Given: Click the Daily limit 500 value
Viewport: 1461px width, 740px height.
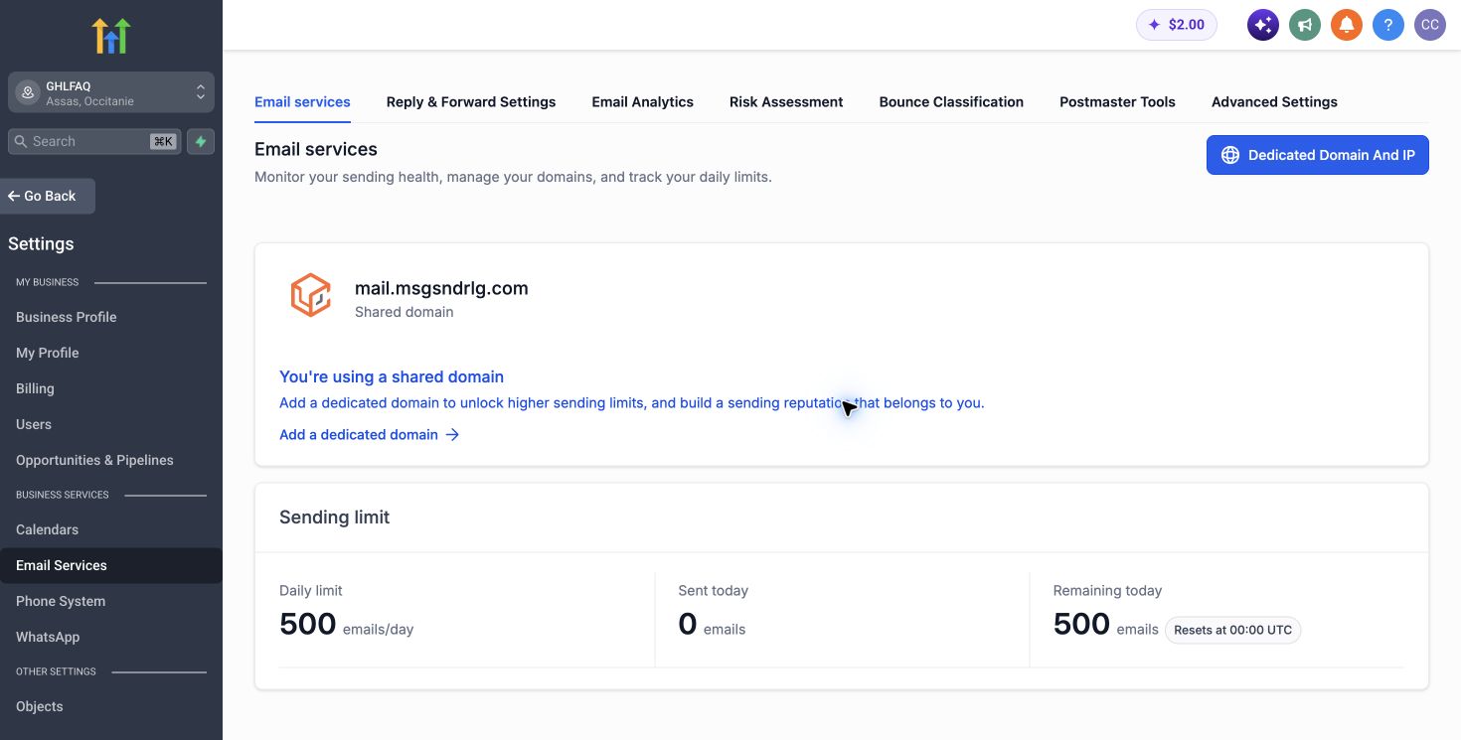Looking at the screenshot, I should coord(308,624).
